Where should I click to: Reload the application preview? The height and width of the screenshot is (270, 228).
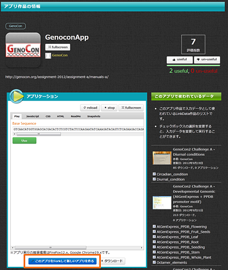[x=90, y=108]
